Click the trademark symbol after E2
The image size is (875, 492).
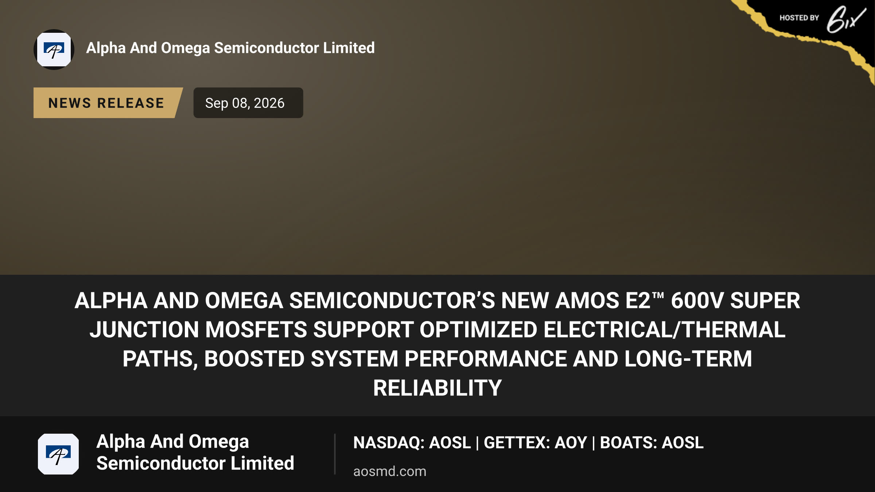pyautogui.click(x=658, y=296)
